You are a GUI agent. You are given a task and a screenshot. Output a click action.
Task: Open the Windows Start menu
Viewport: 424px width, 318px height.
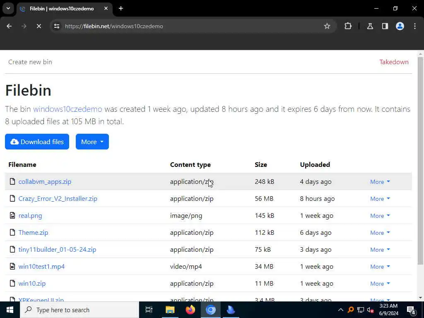tap(10, 310)
